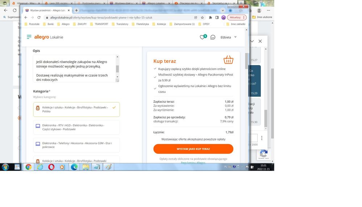This screenshot has height=207, width=362.
Task: Open favorites heart icon with badge
Action: pos(203,37)
